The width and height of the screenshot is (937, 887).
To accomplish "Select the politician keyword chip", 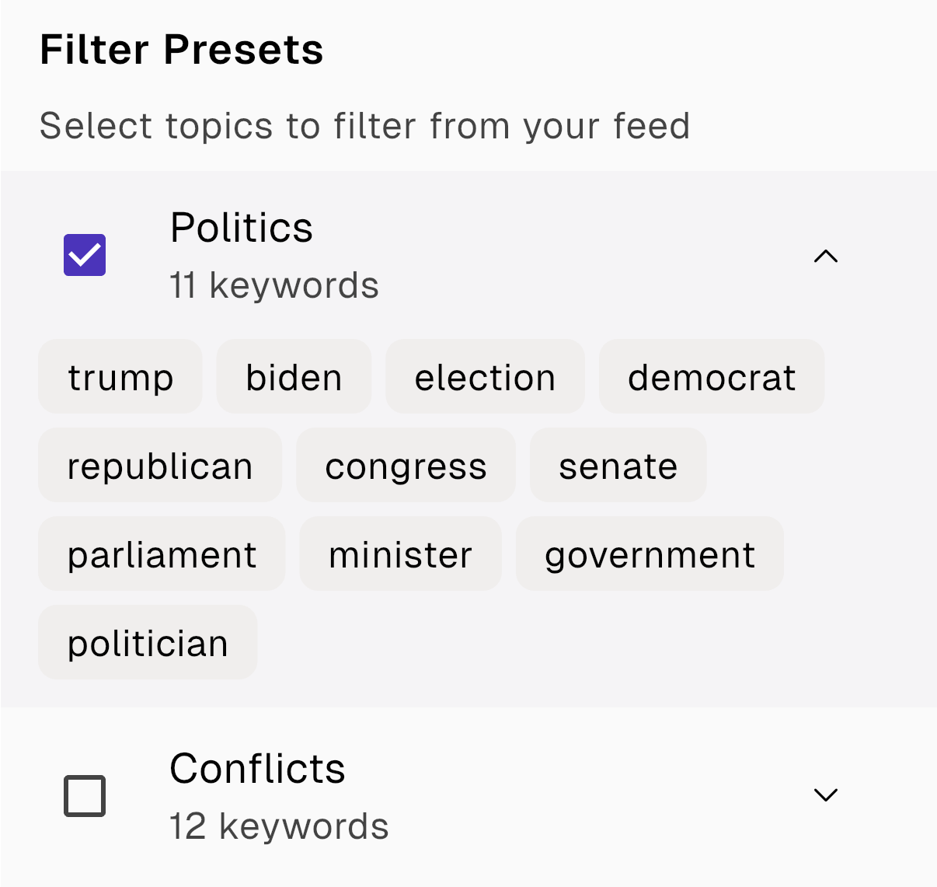I will 148,642.
